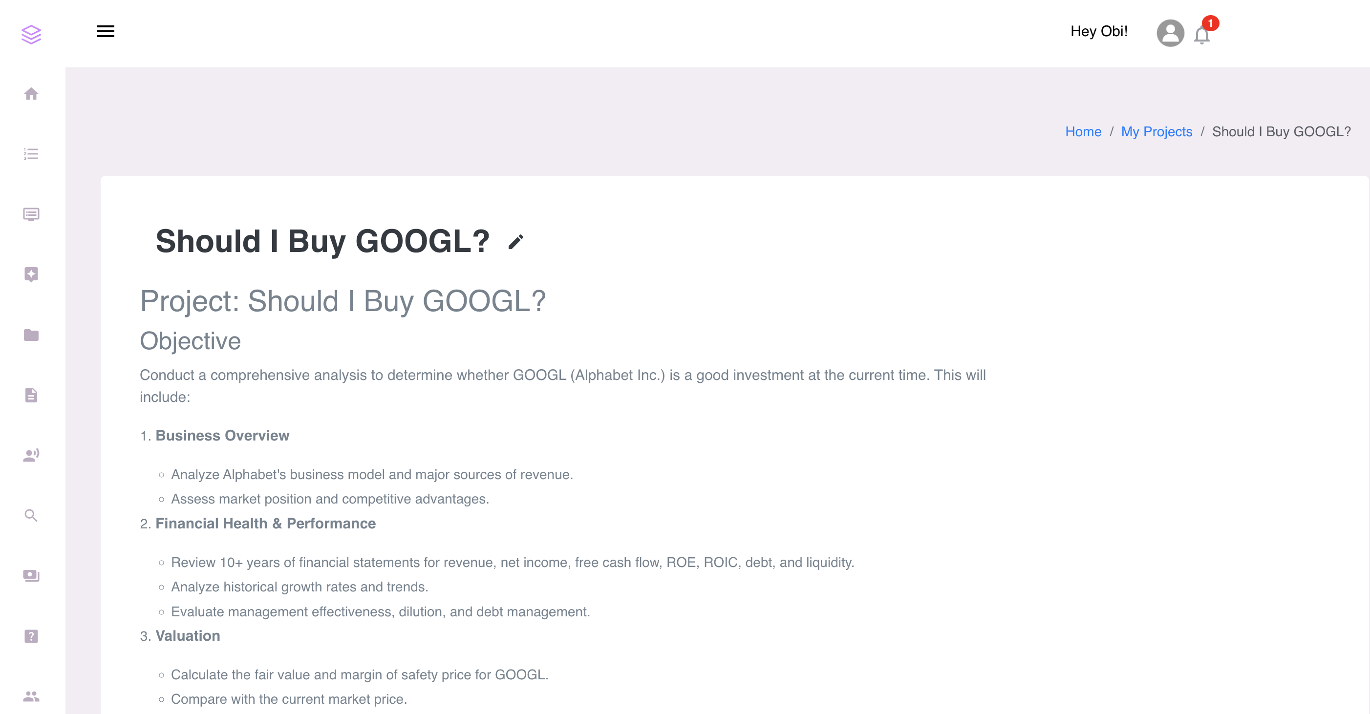Open the user avatar account menu
Image resolution: width=1370 pixels, height=714 pixels.
point(1170,33)
